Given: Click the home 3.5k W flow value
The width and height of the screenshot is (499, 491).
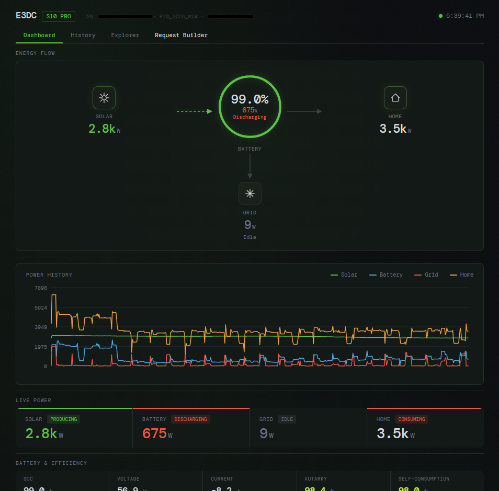Looking at the screenshot, I should 395,129.
